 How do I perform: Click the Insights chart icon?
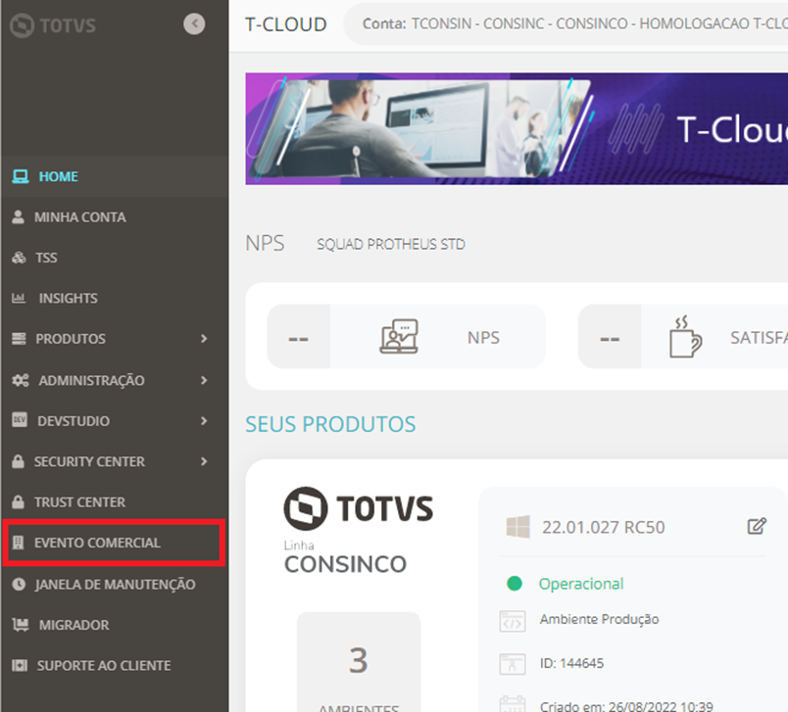coord(19,299)
